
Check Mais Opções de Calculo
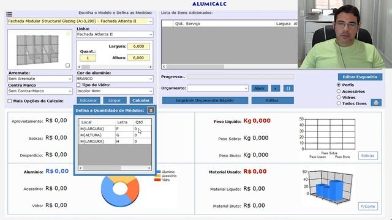coord(10,101)
